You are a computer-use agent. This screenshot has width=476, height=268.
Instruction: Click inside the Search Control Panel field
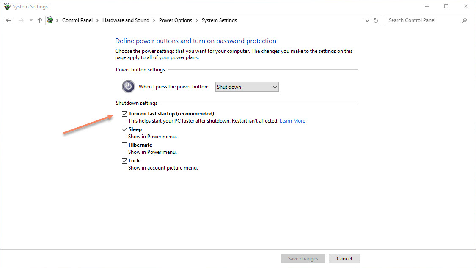click(x=419, y=20)
